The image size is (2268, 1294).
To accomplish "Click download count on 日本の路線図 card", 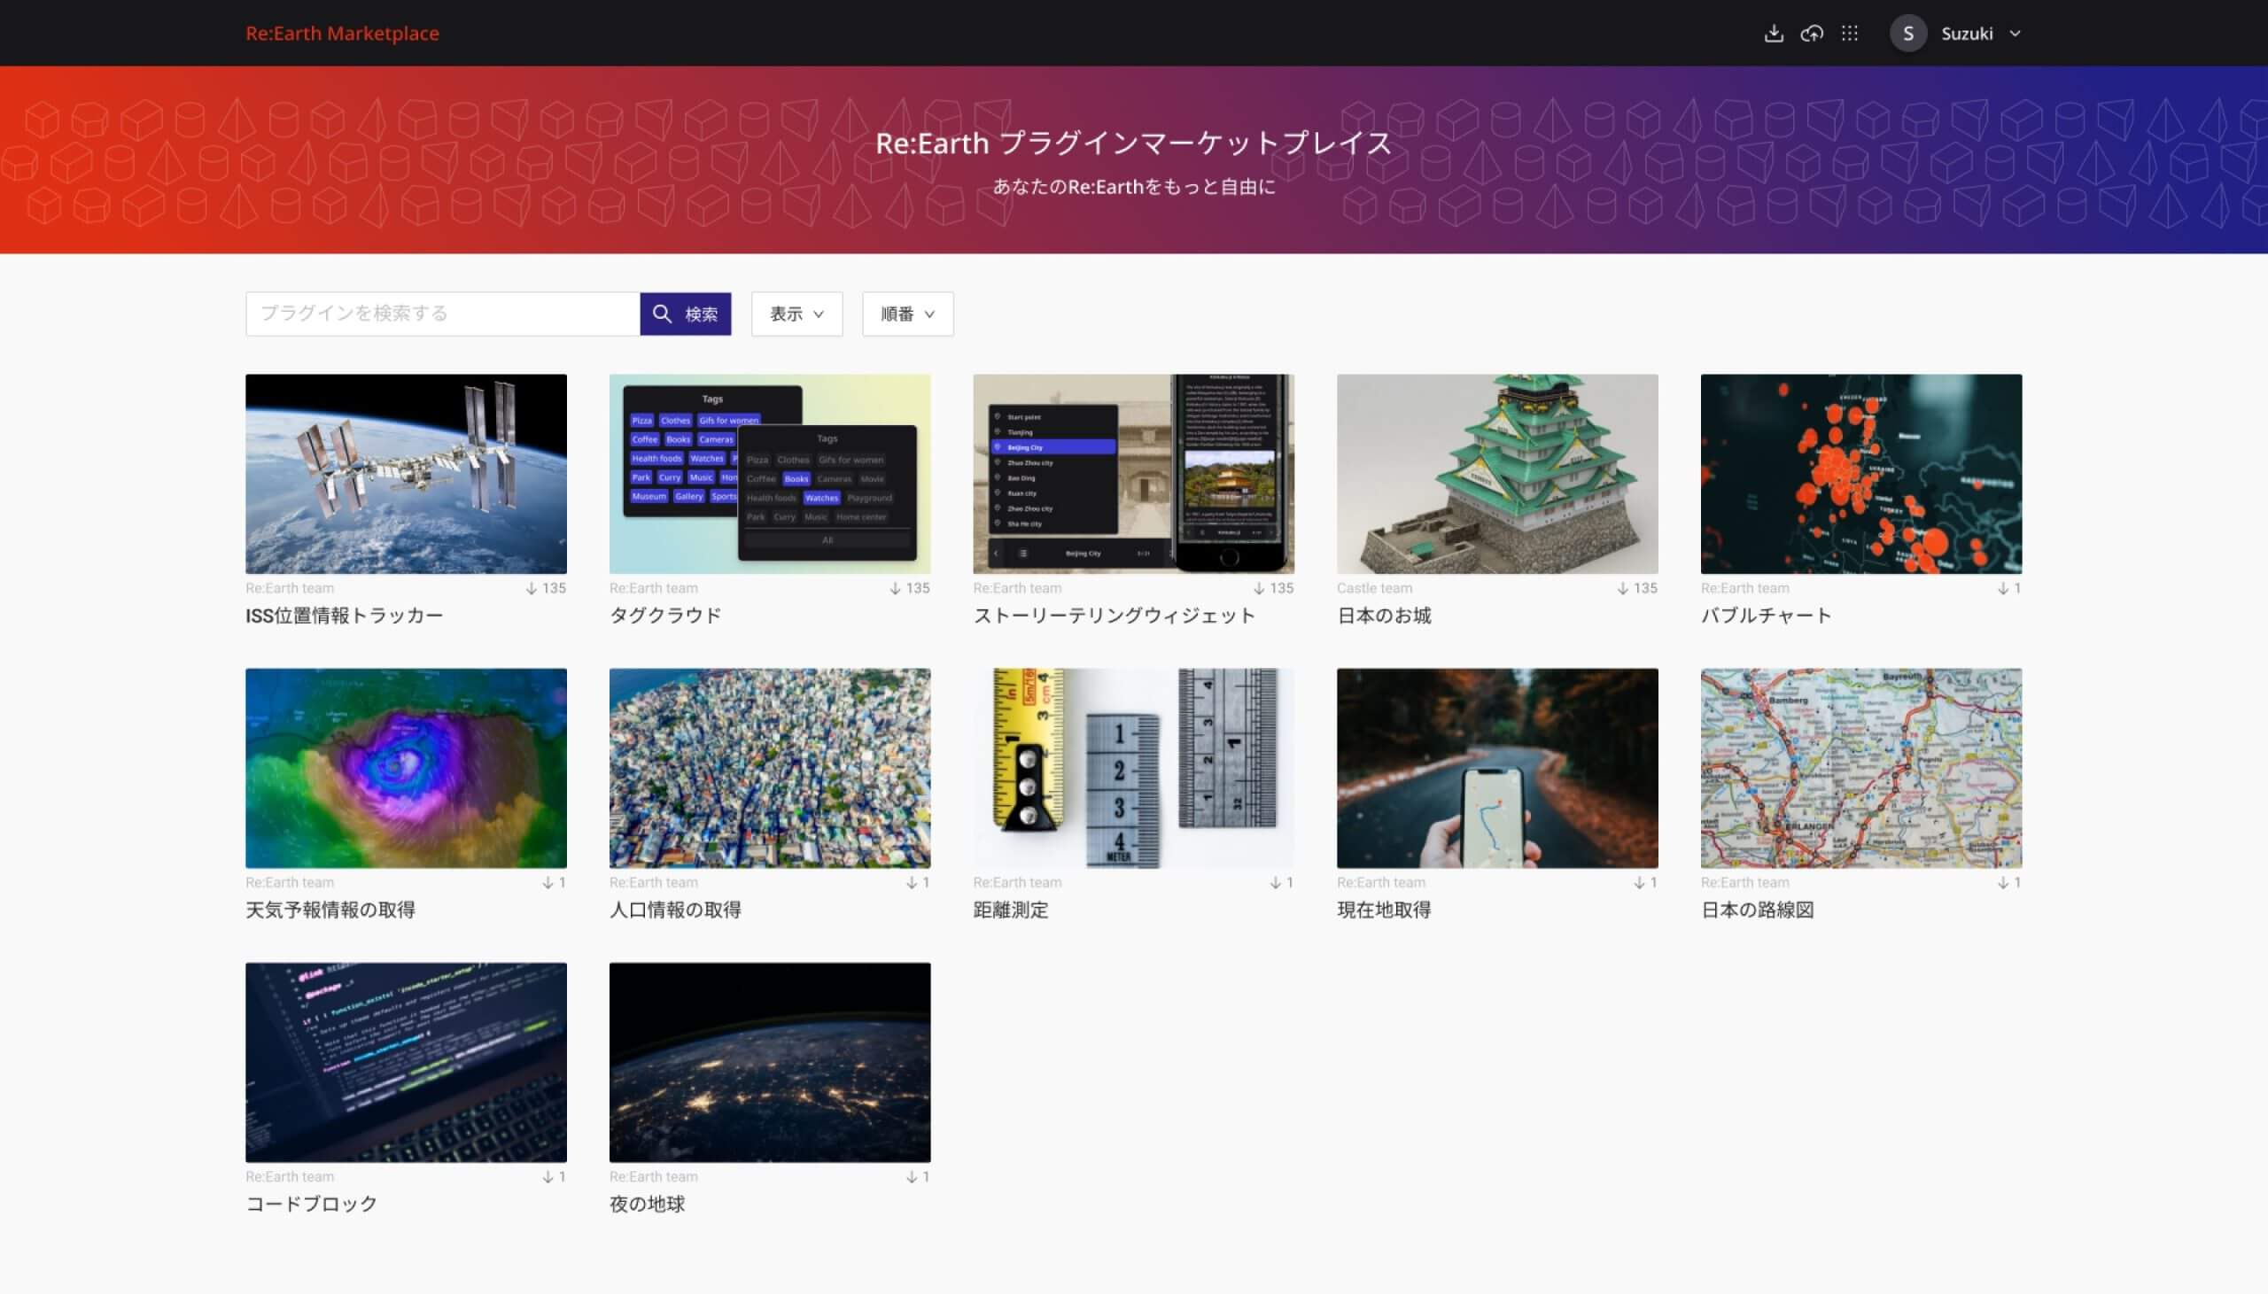I will click(2009, 882).
